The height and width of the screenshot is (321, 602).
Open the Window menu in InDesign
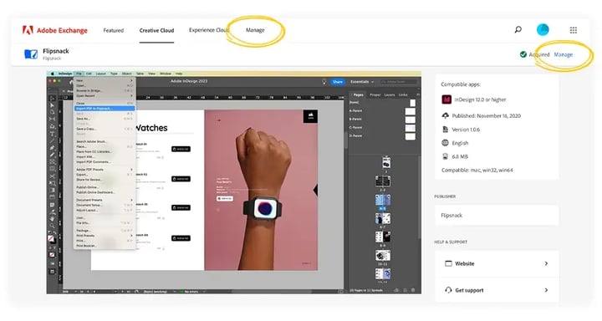tap(166, 74)
